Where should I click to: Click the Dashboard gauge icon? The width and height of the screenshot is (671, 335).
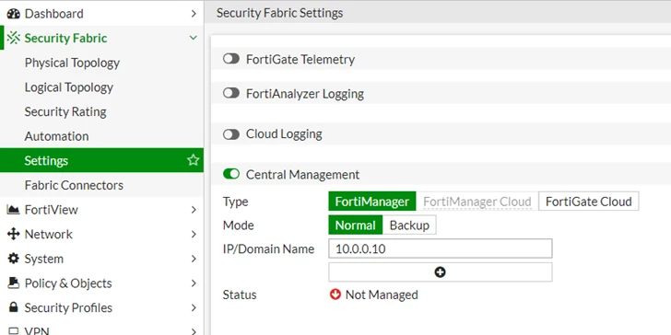tap(13, 14)
